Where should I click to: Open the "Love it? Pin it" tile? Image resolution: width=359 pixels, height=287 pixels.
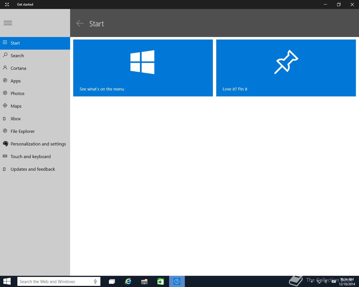[x=286, y=68]
